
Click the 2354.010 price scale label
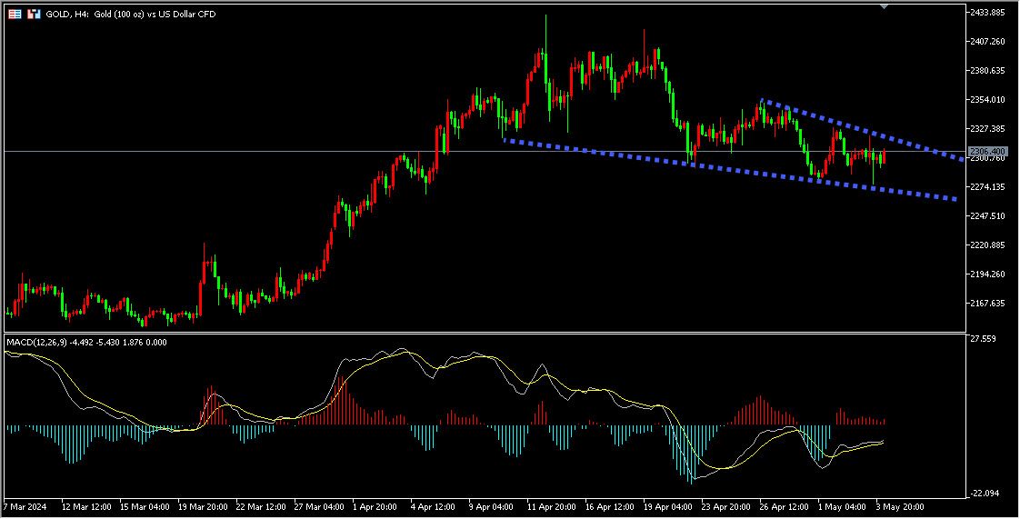pos(988,100)
